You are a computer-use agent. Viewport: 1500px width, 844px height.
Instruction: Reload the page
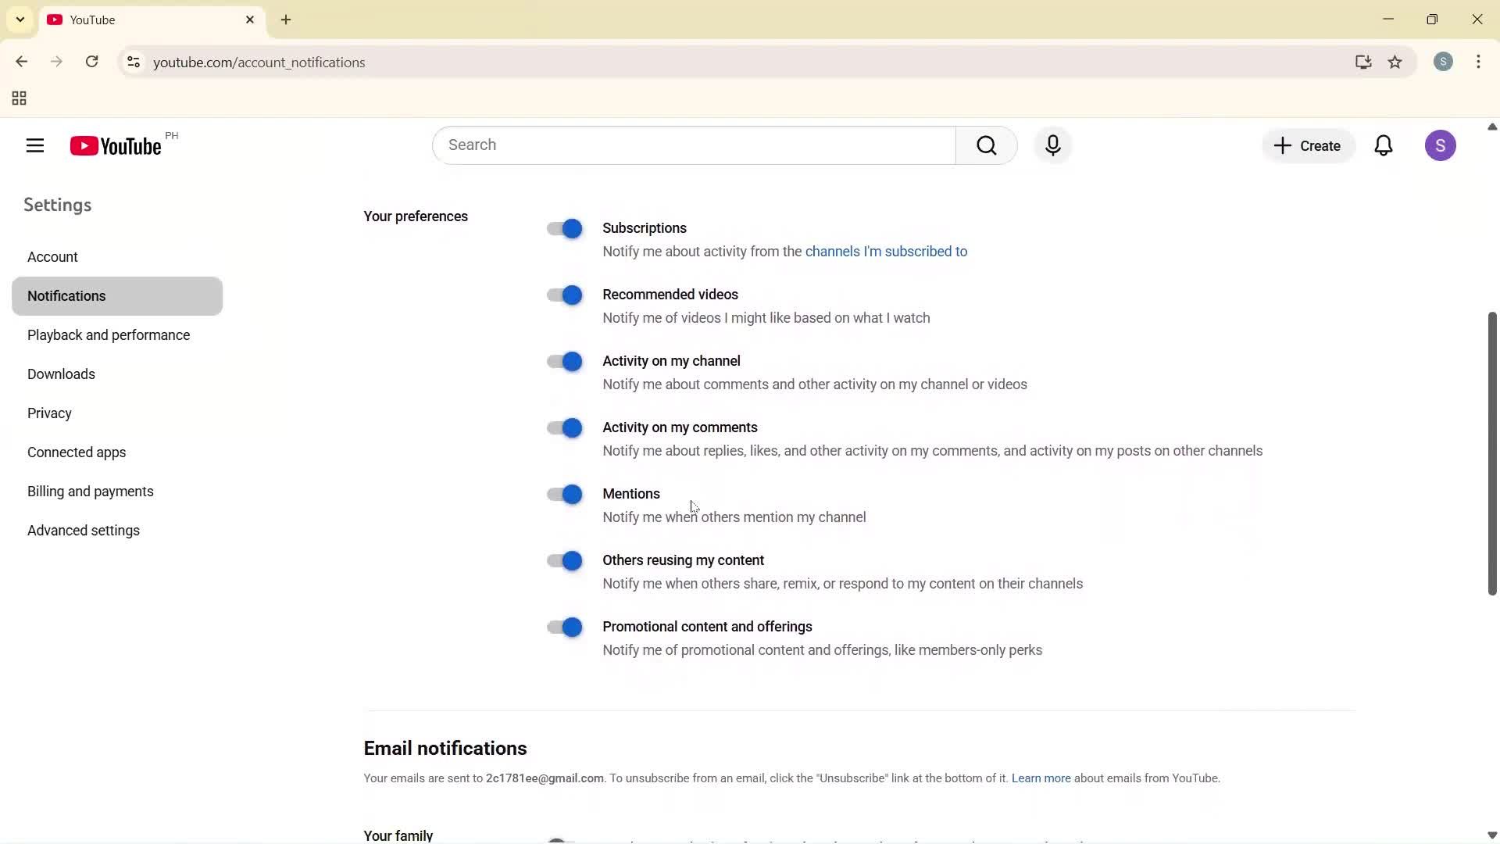(91, 62)
